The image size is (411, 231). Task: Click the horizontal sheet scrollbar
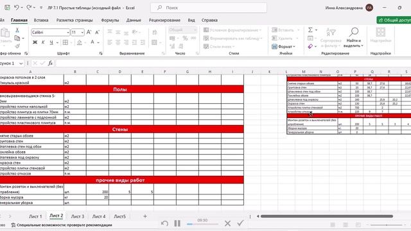[327, 216]
